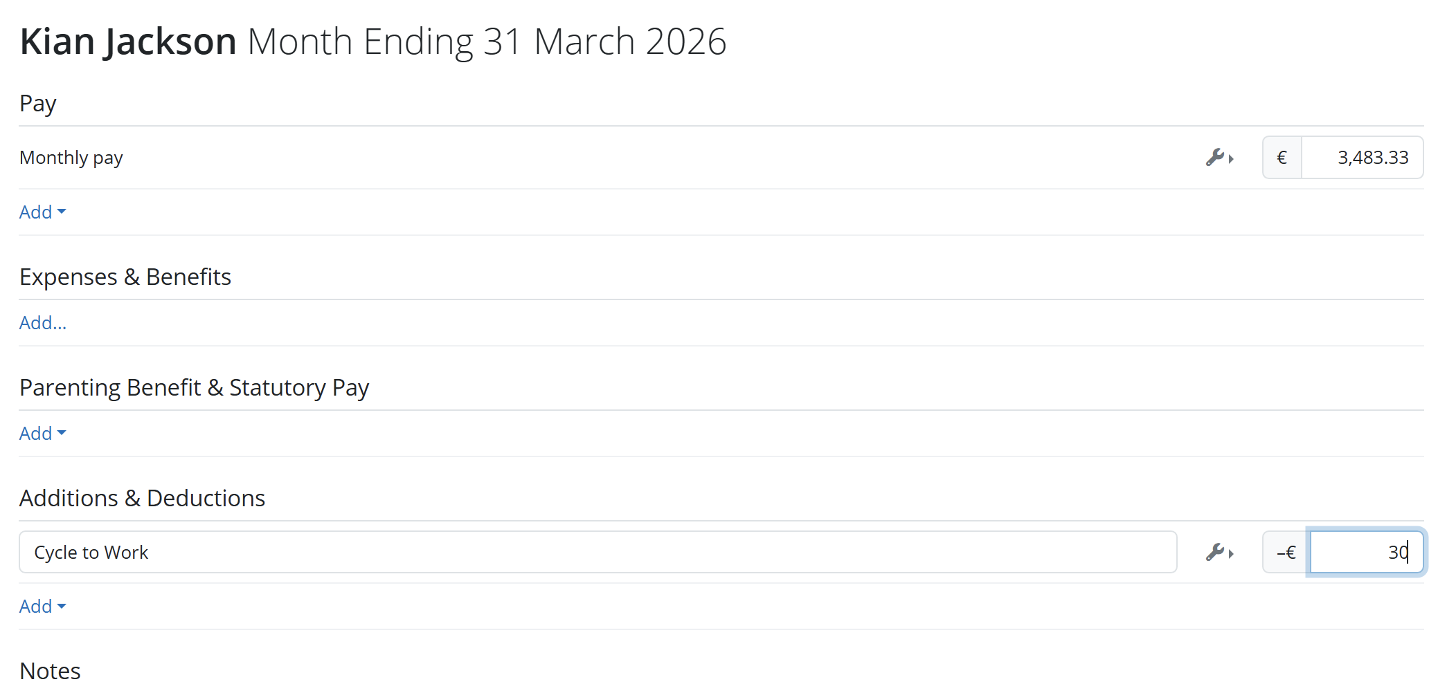The height and width of the screenshot is (693, 1447).
Task: Click Add... link under Expenses & Benefits
Action: 42,323
